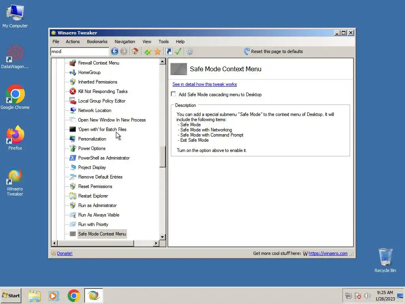Open Google Chrome desktop icon

(x=15, y=97)
